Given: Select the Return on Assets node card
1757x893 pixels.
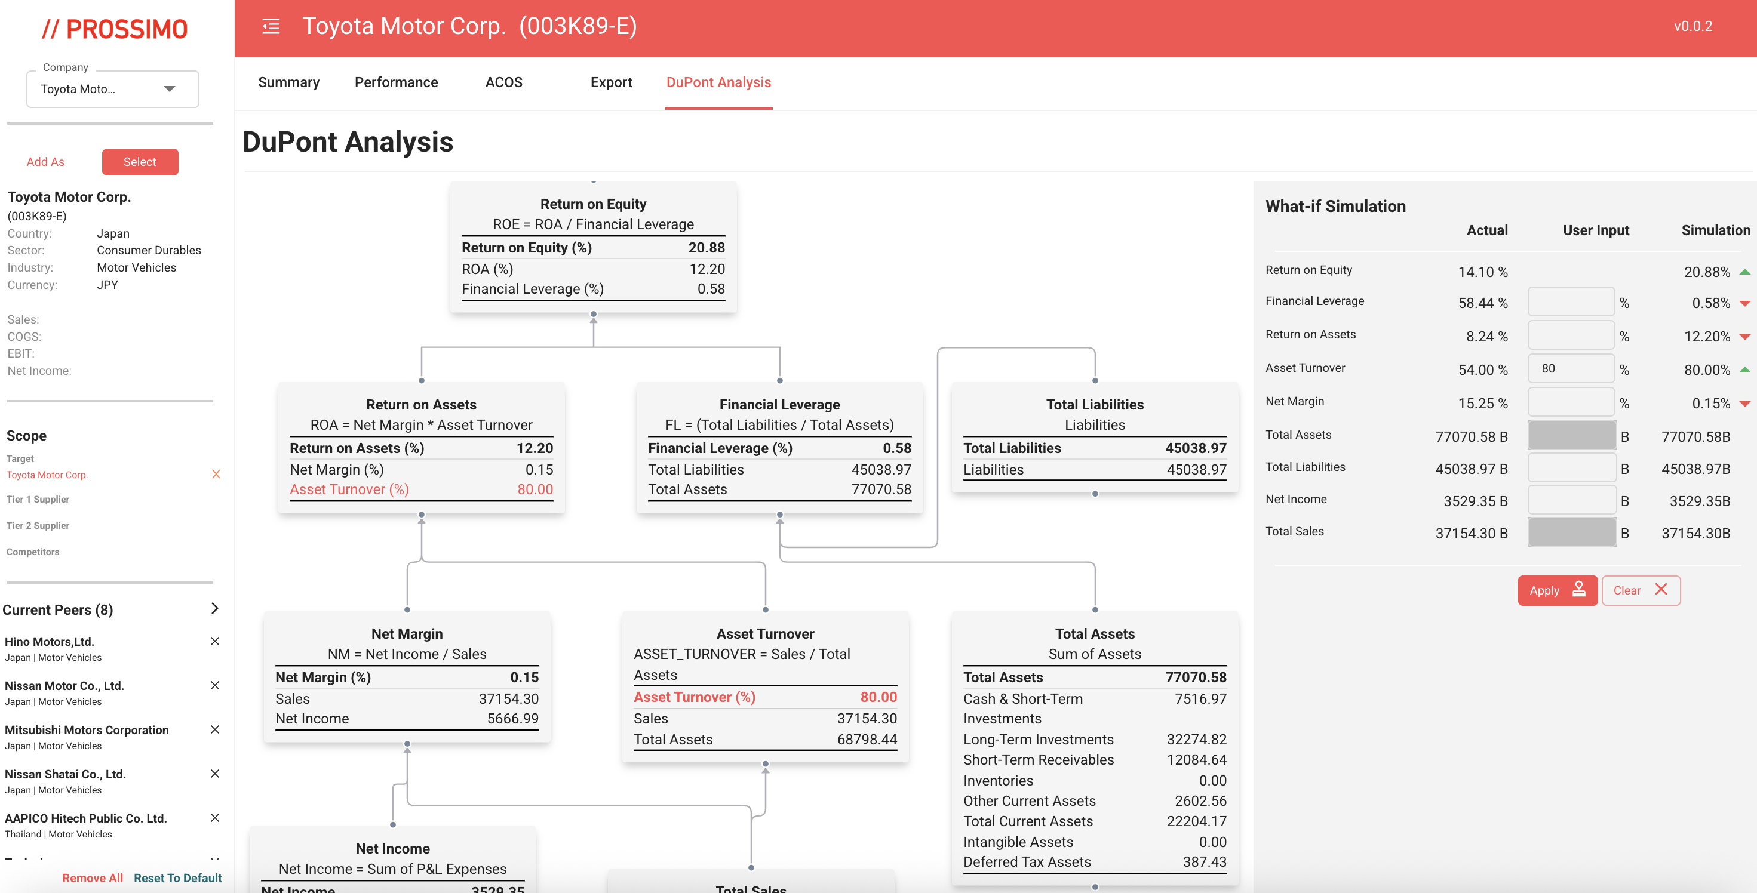Looking at the screenshot, I should coord(421,448).
